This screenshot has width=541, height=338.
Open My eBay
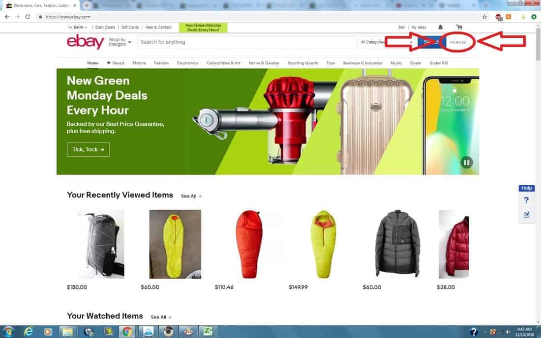[419, 27]
